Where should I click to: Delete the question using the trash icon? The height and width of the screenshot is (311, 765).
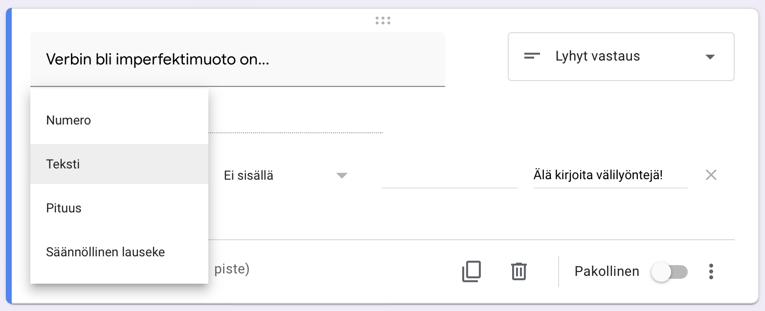(x=518, y=271)
